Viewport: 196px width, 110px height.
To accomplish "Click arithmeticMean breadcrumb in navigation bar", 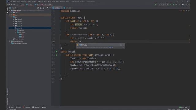I will (x=47, y=5).
